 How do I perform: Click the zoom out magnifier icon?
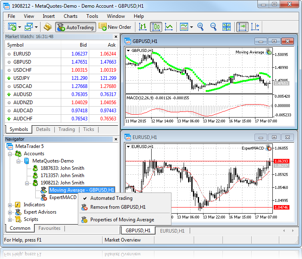click(x=213, y=27)
